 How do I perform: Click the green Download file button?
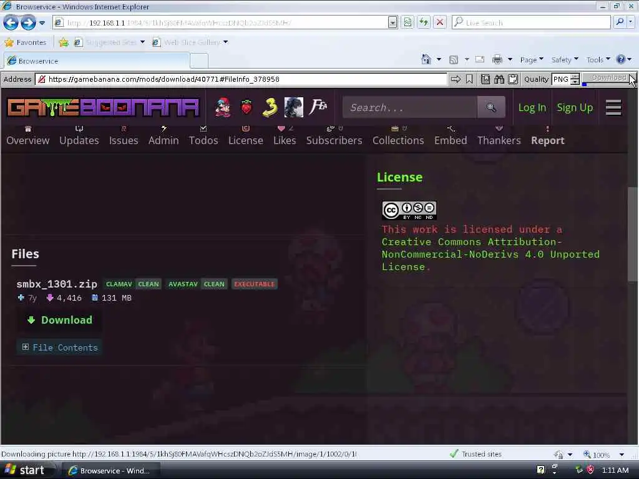click(59, 320)
